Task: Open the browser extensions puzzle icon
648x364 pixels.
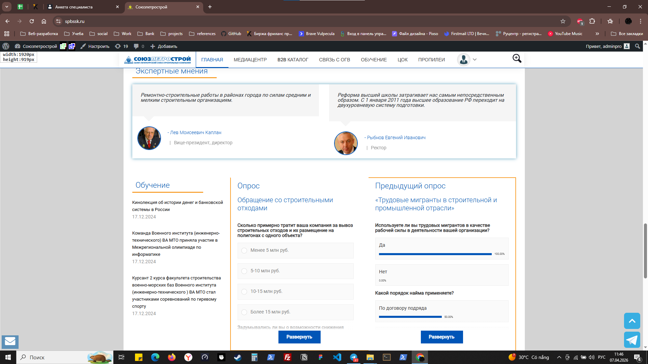Action: 592,21
